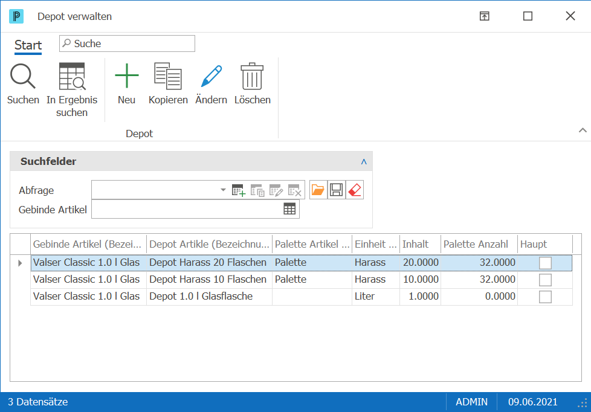Click the red eraser clear icon
Screen dimensions: 591x412
pos(355,190)
